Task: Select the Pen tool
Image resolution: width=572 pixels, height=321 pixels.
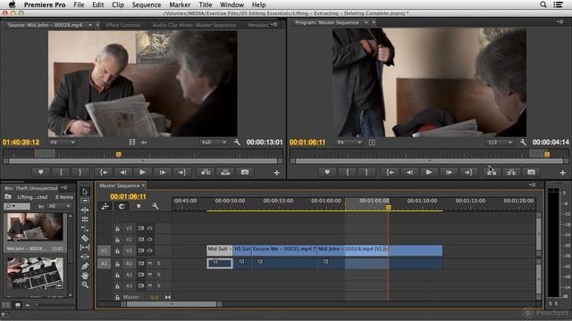Action: [x=85, y=266]
